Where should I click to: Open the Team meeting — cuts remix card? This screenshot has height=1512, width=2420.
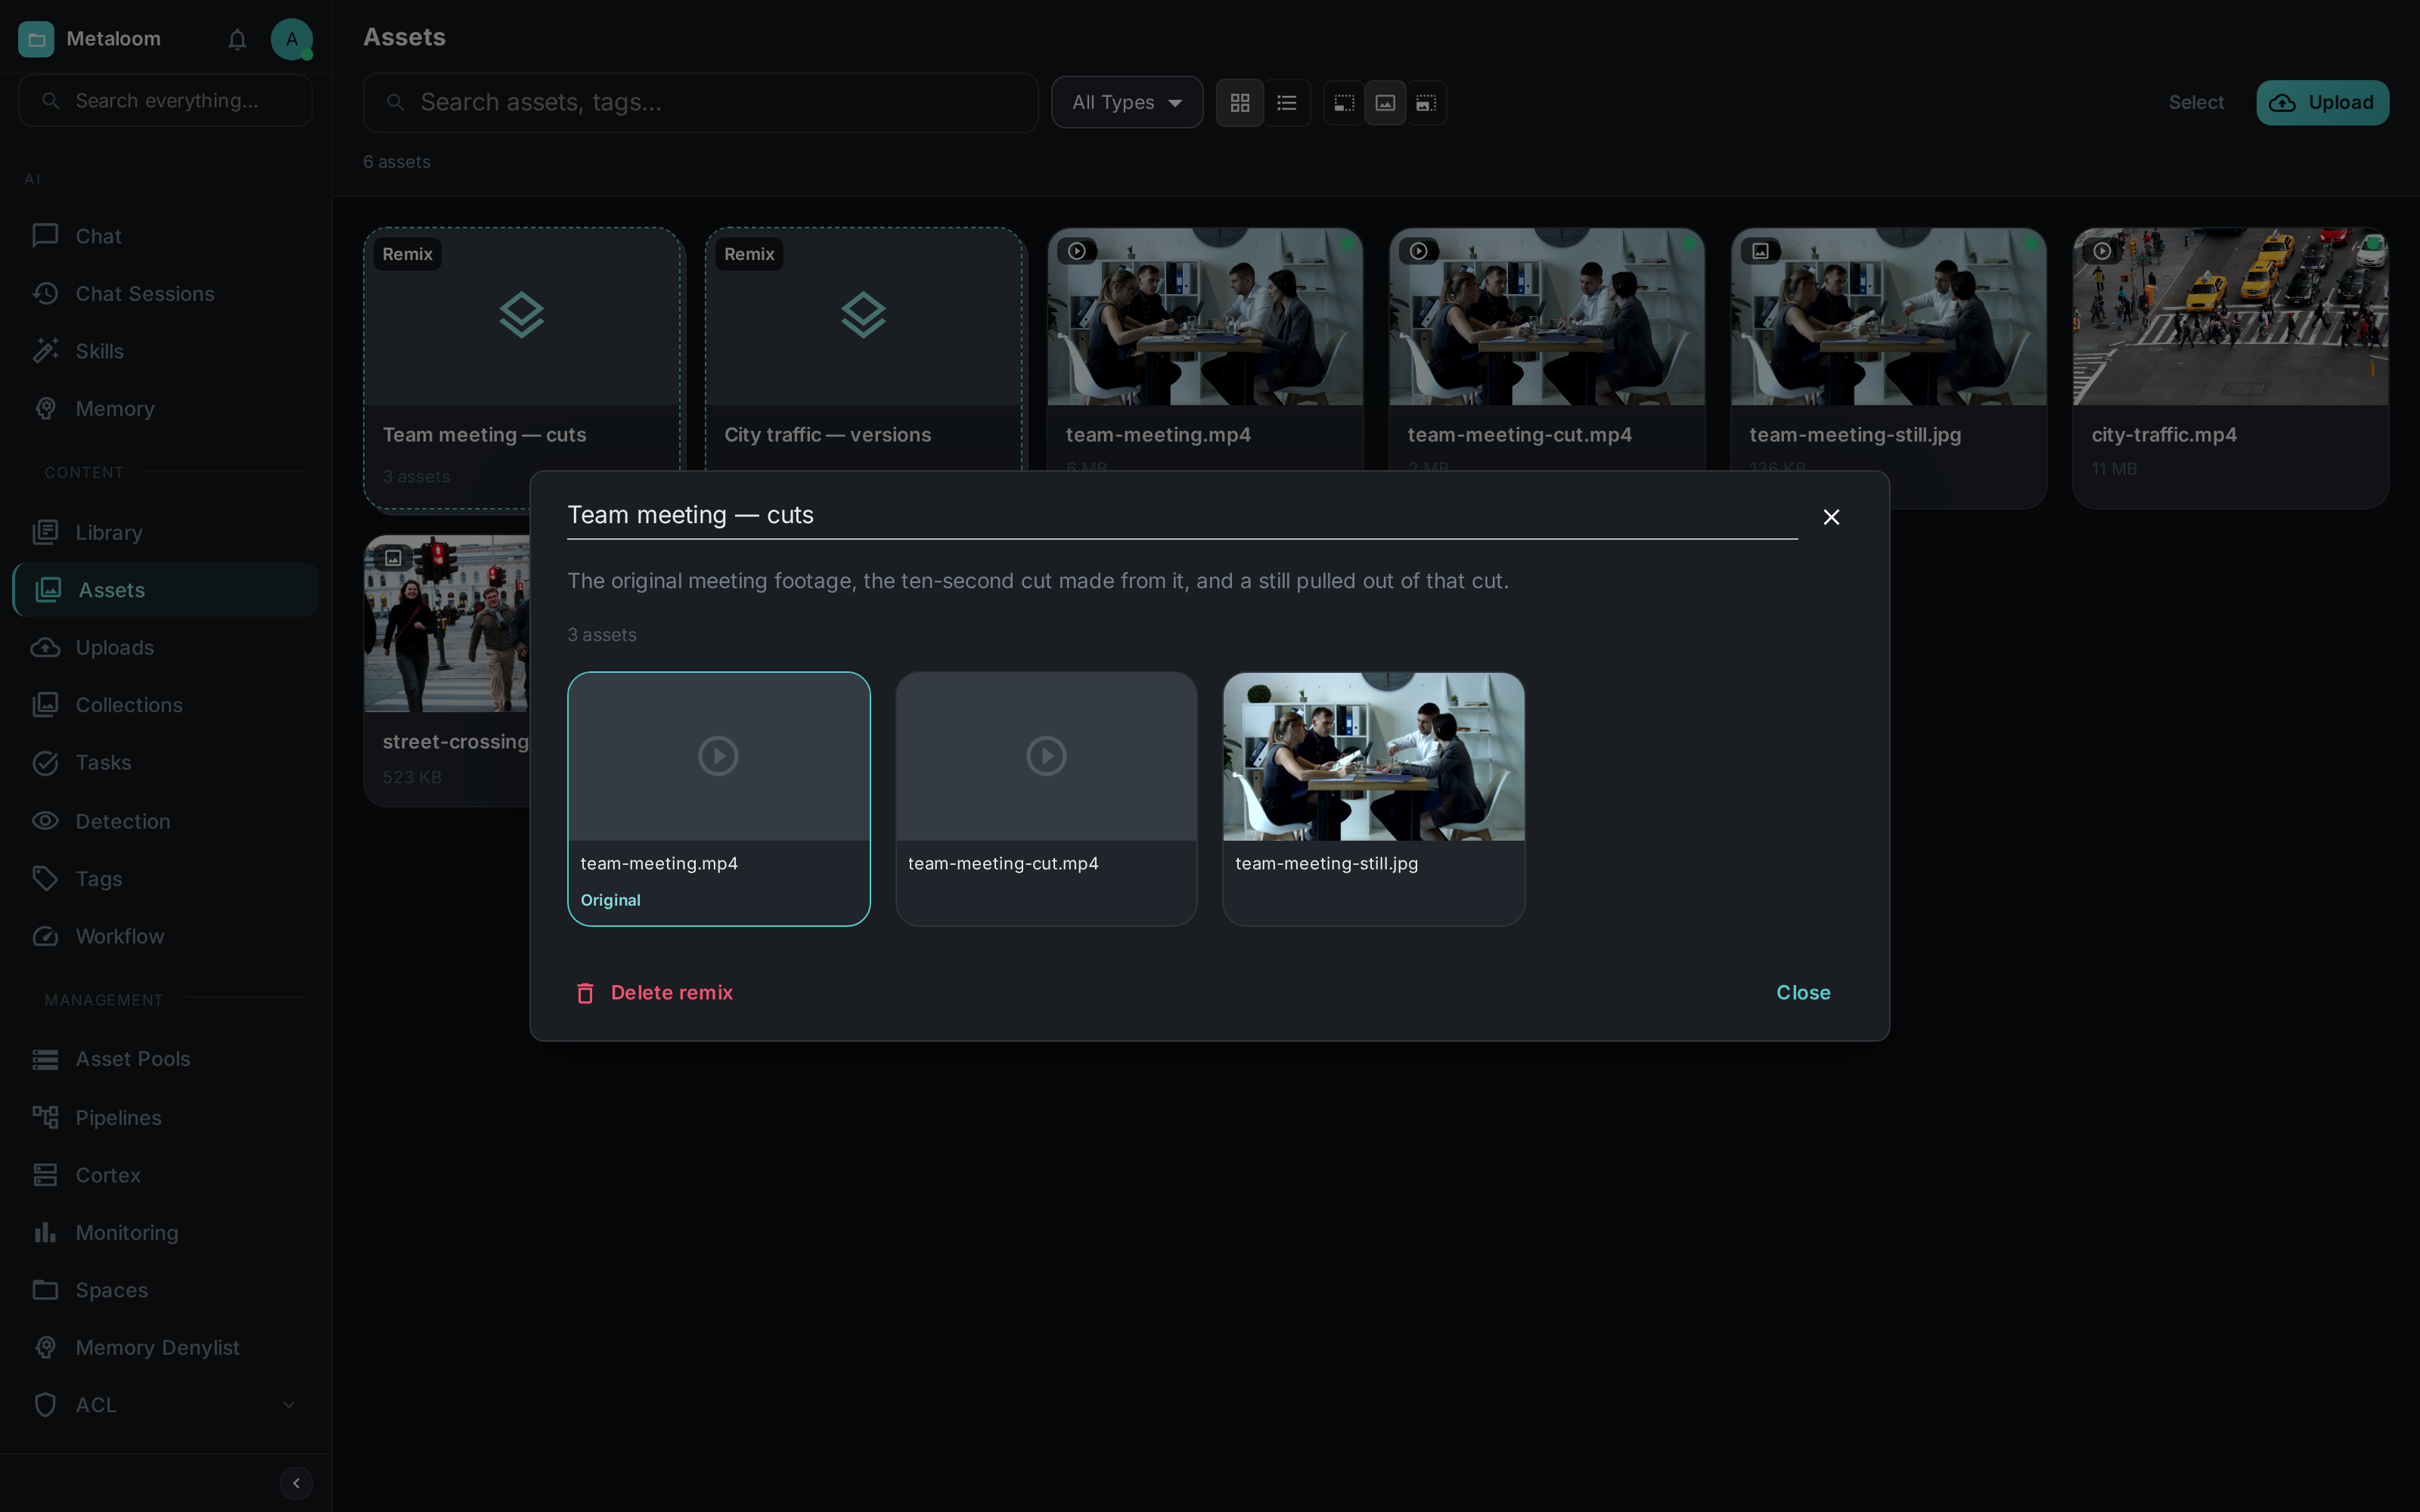coord(523,369)
